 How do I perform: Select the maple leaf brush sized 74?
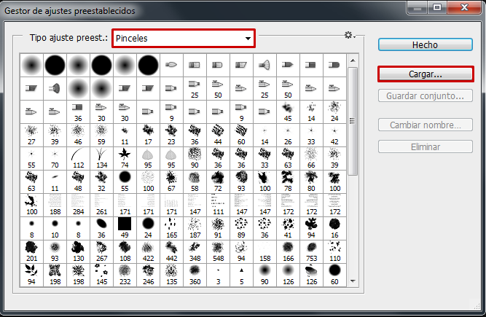coord(125,156)
